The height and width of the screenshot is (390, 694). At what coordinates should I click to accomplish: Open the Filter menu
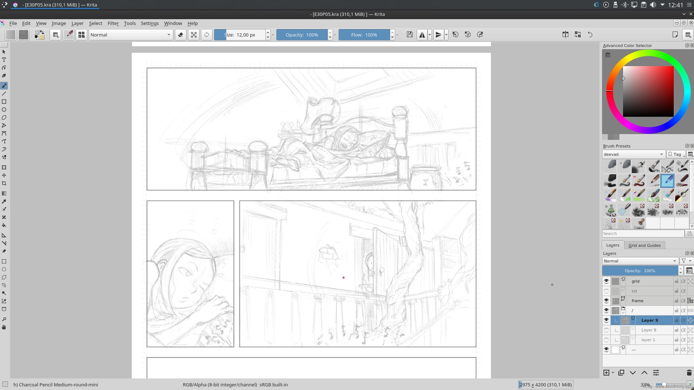tap(113, 23)
